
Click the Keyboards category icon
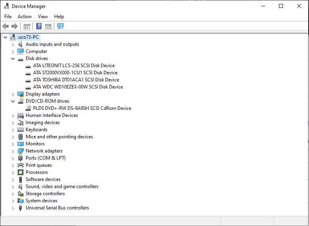click(x=21, y=130)
